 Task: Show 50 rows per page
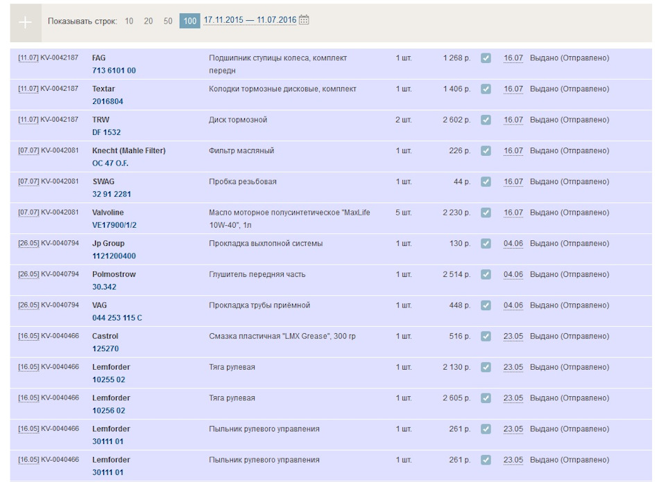pyautogui.click(x=168, y=21)
